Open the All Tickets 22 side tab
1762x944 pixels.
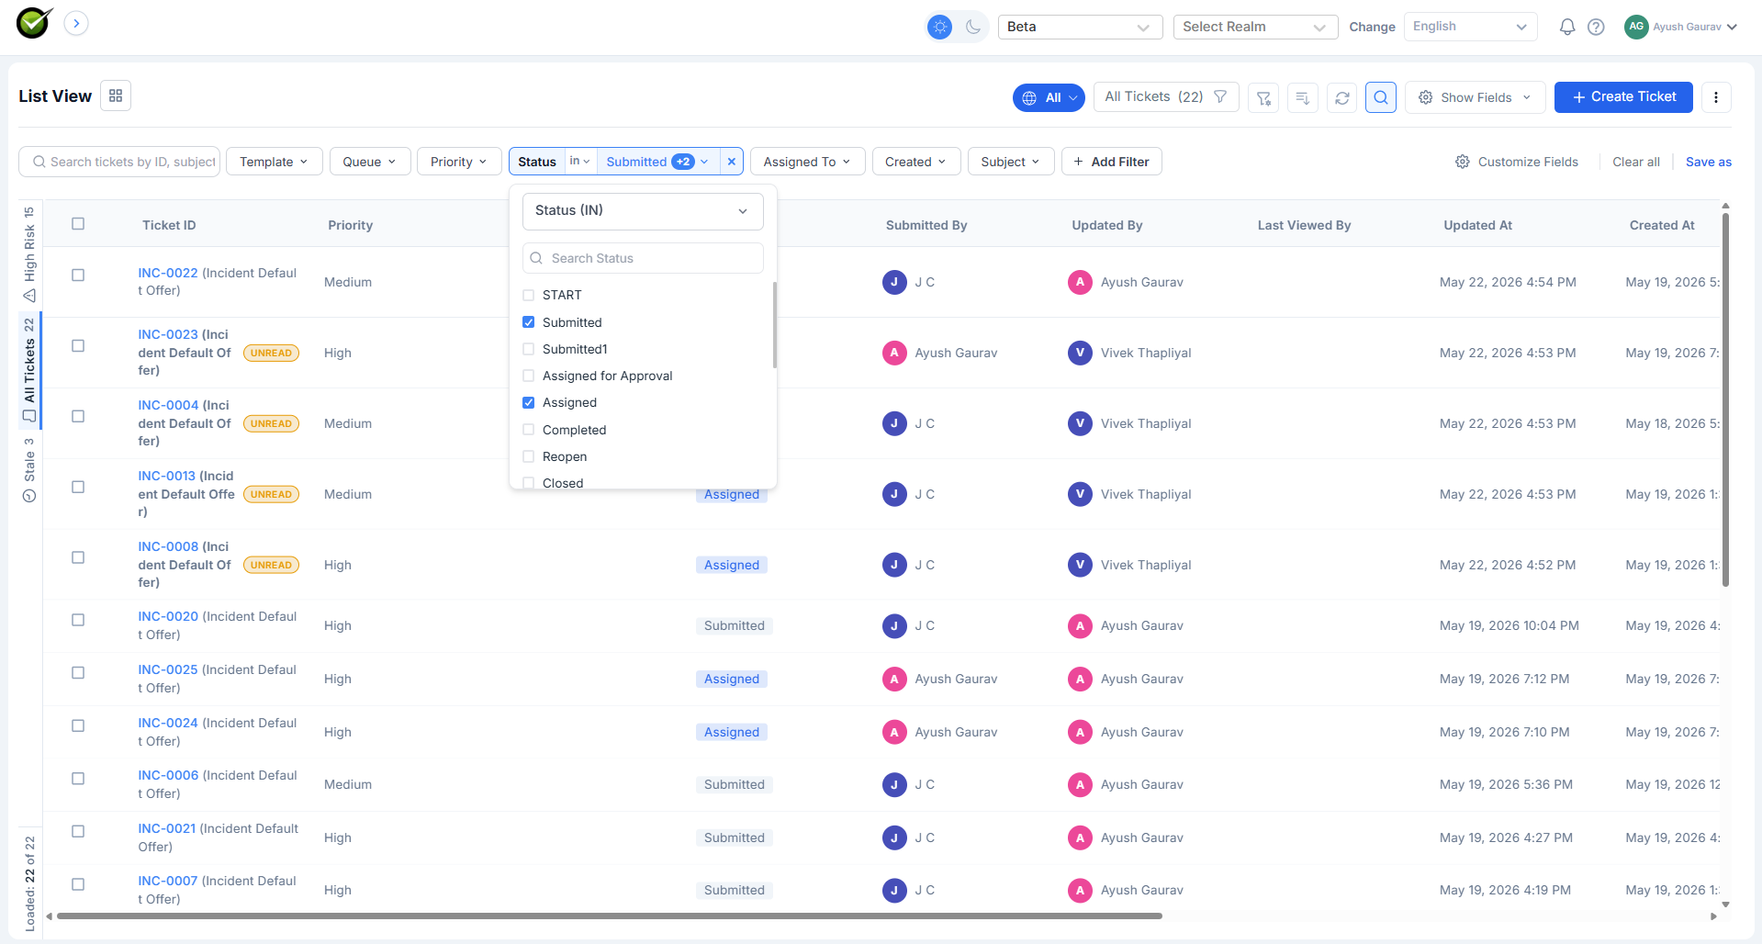pos(29,371)
